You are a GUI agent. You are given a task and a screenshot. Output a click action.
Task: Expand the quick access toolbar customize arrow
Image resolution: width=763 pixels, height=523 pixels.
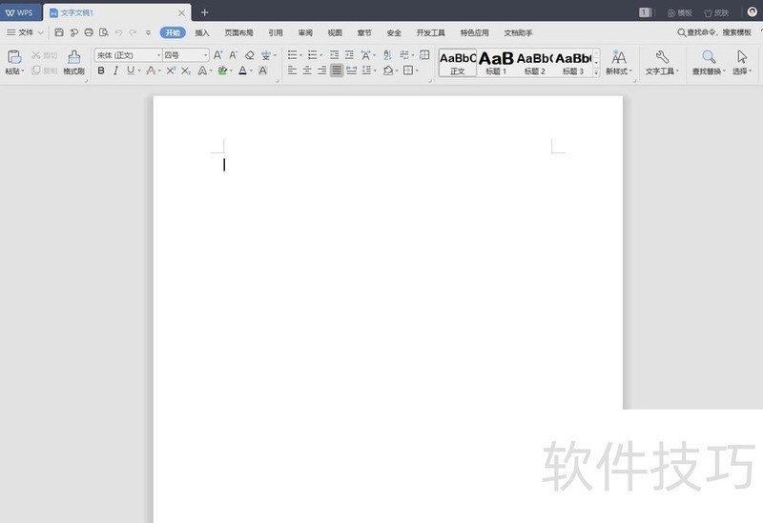148,32
